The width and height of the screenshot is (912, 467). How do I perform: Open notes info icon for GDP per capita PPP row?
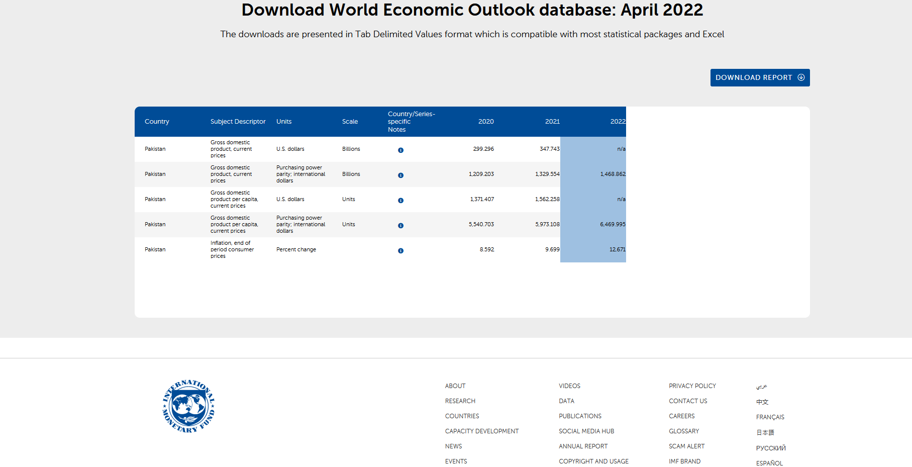pos(400,225)
